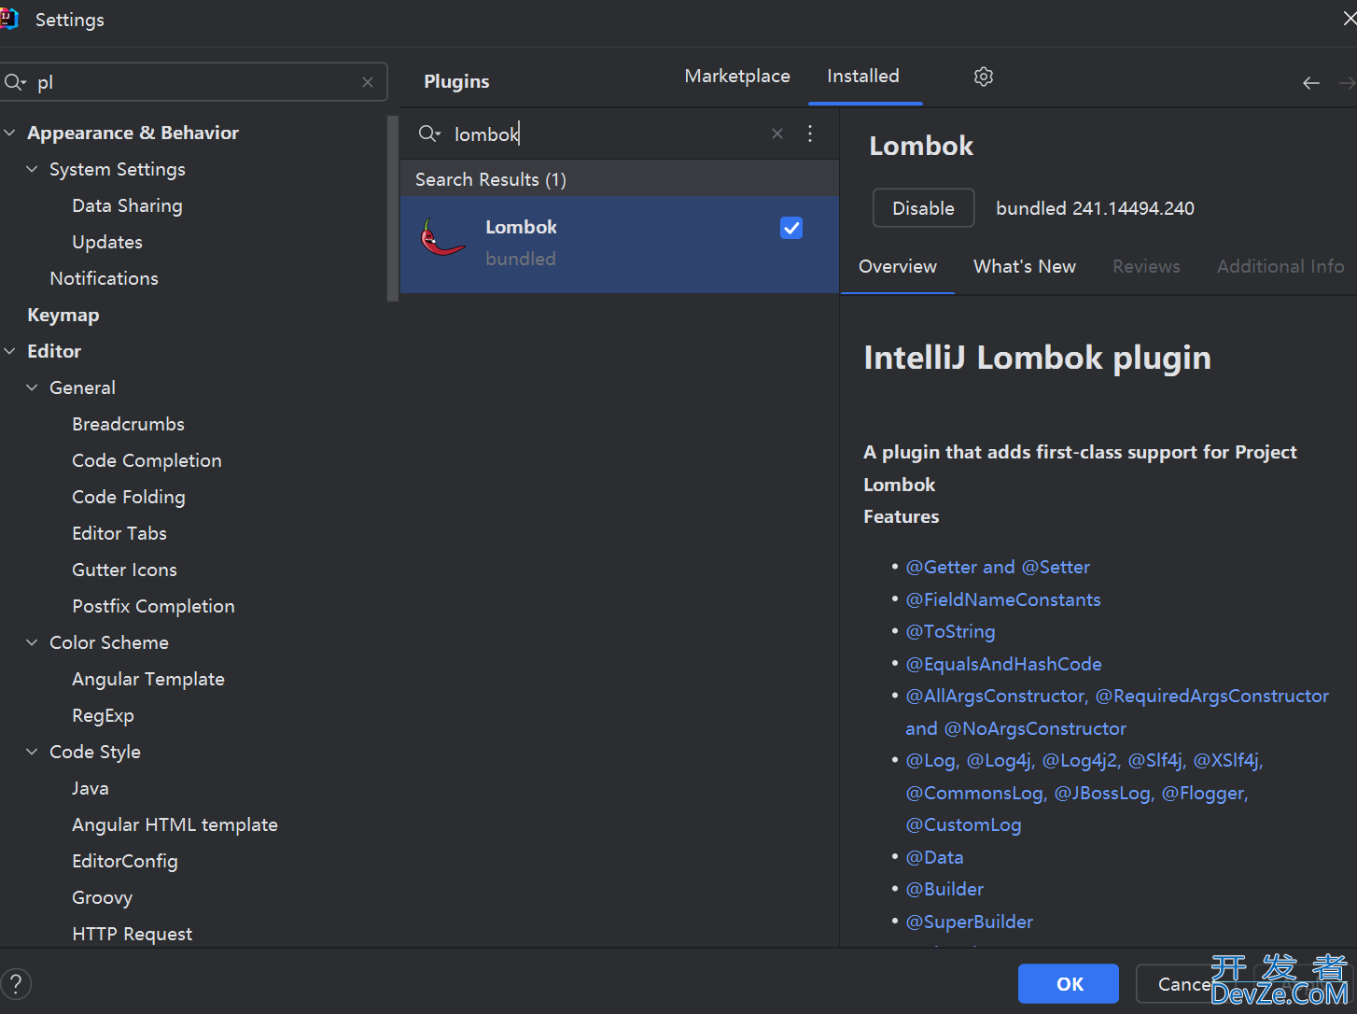The image size is (1357, 1014).
Task: Click the settings search magnifier icon
Action: click(x=15, y=82)
